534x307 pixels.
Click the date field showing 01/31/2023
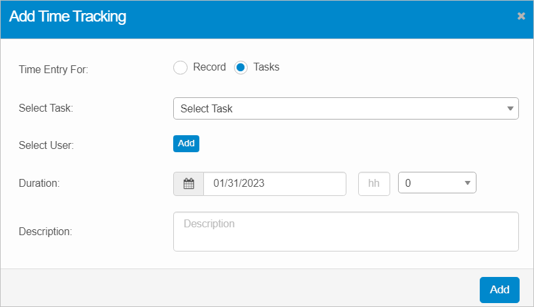275,184
